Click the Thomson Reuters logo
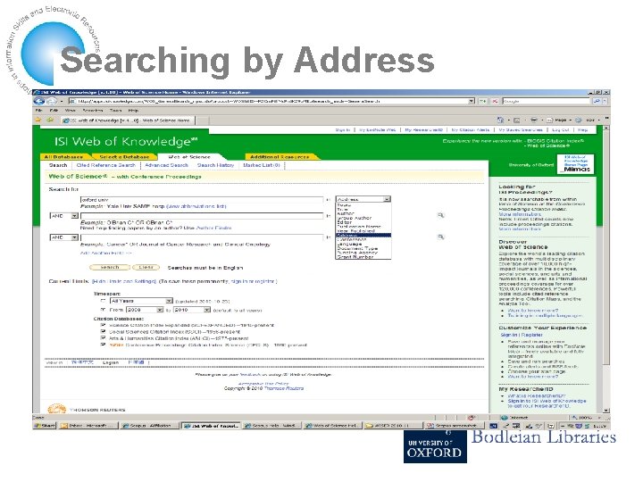Viewport: 643px width, 482px height. 86,409
